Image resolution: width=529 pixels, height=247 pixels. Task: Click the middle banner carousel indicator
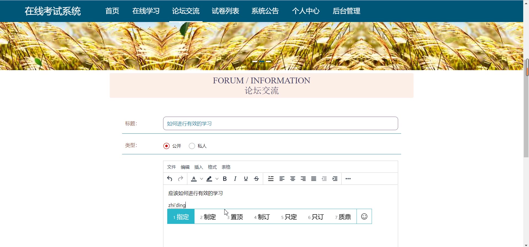click(262, 62)
